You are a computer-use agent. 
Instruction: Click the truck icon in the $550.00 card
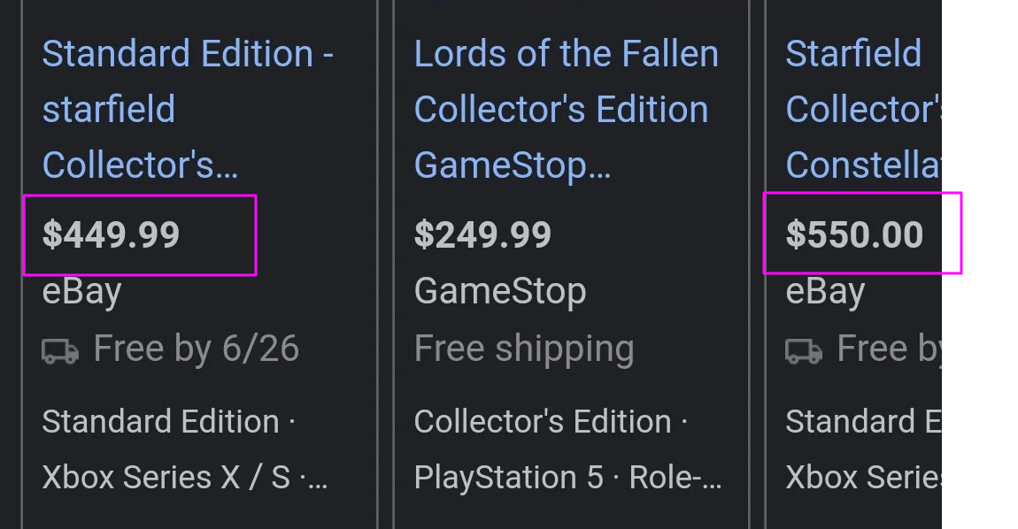pyautogui.click(x=804, y=350)
